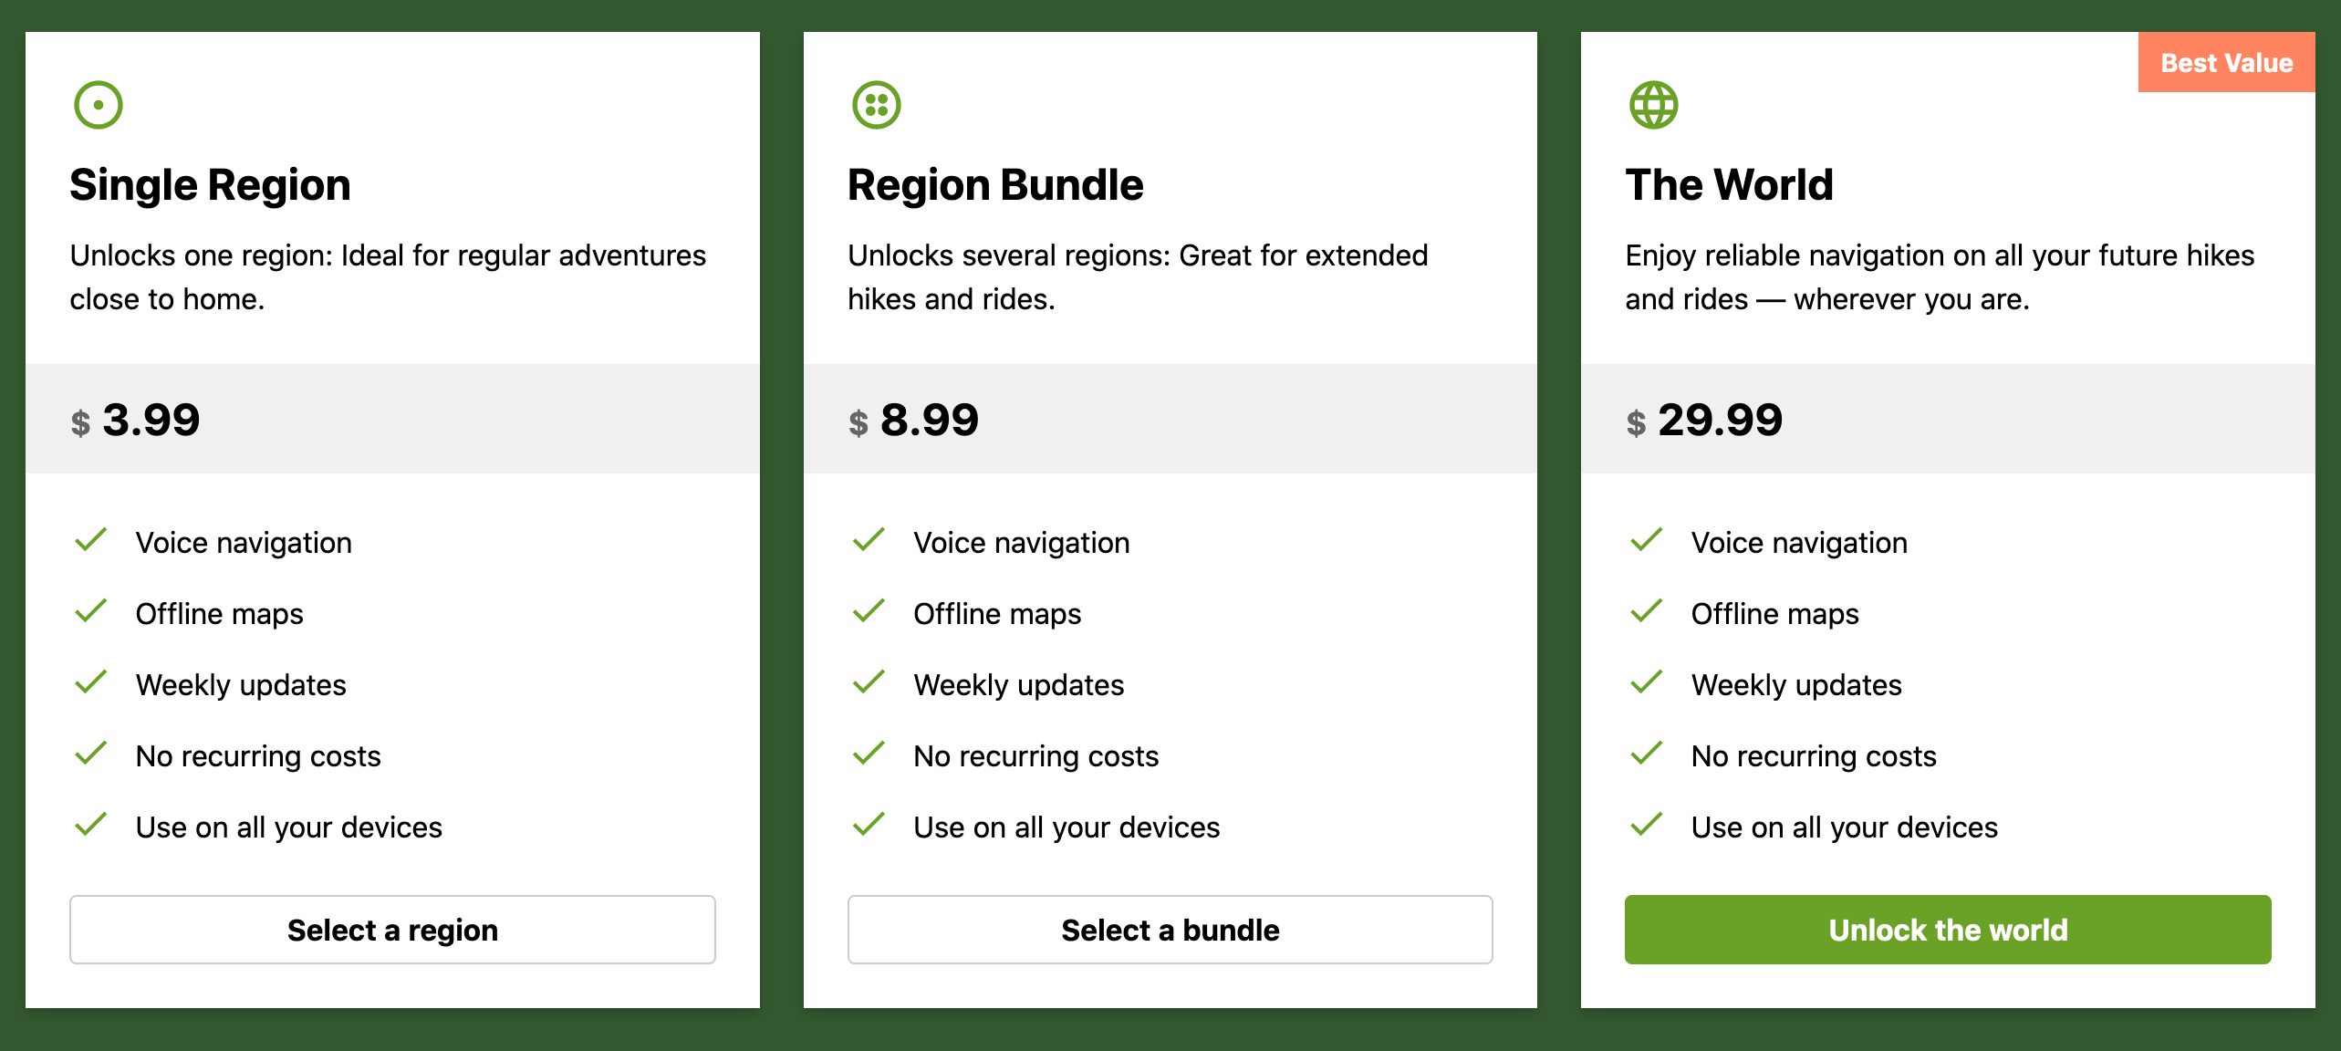Click checkmark beside Region Bundle Offline maps
Image resolution: width=2341 pixels, height=1051 pixels.
[x=869, y=611]
